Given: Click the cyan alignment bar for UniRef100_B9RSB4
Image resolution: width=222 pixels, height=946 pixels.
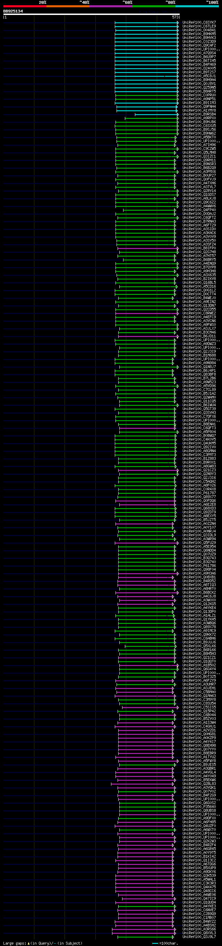Looking at the screenshot, I should (157, 114).
